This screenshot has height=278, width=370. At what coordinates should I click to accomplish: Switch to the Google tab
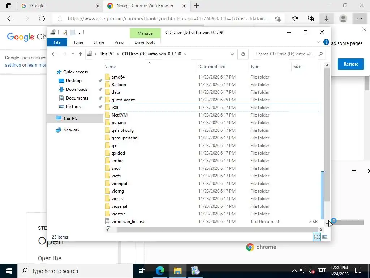(60, 6)
